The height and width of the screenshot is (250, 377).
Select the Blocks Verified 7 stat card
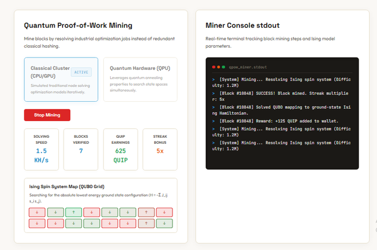81,149
